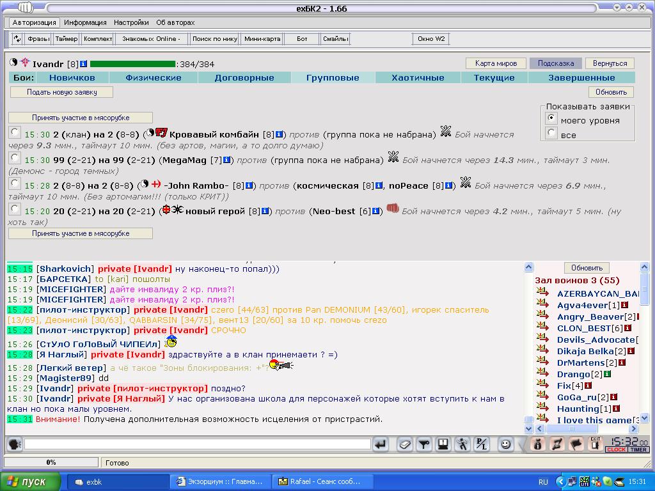This screenshot has width=655, height=491.
Task: Open the Авторизация menu
Action: pos(35,22)
